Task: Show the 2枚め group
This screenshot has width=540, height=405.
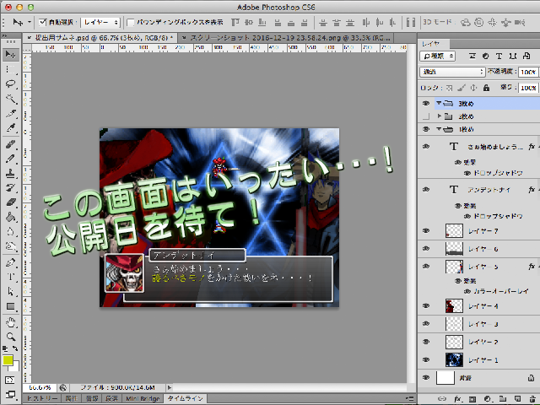Action: 426,116
